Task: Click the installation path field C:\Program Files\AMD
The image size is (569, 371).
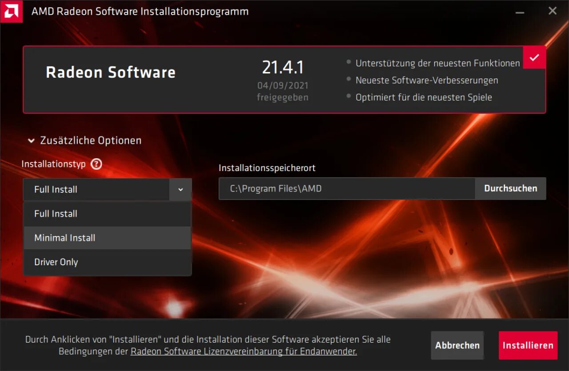Action: 347,188
